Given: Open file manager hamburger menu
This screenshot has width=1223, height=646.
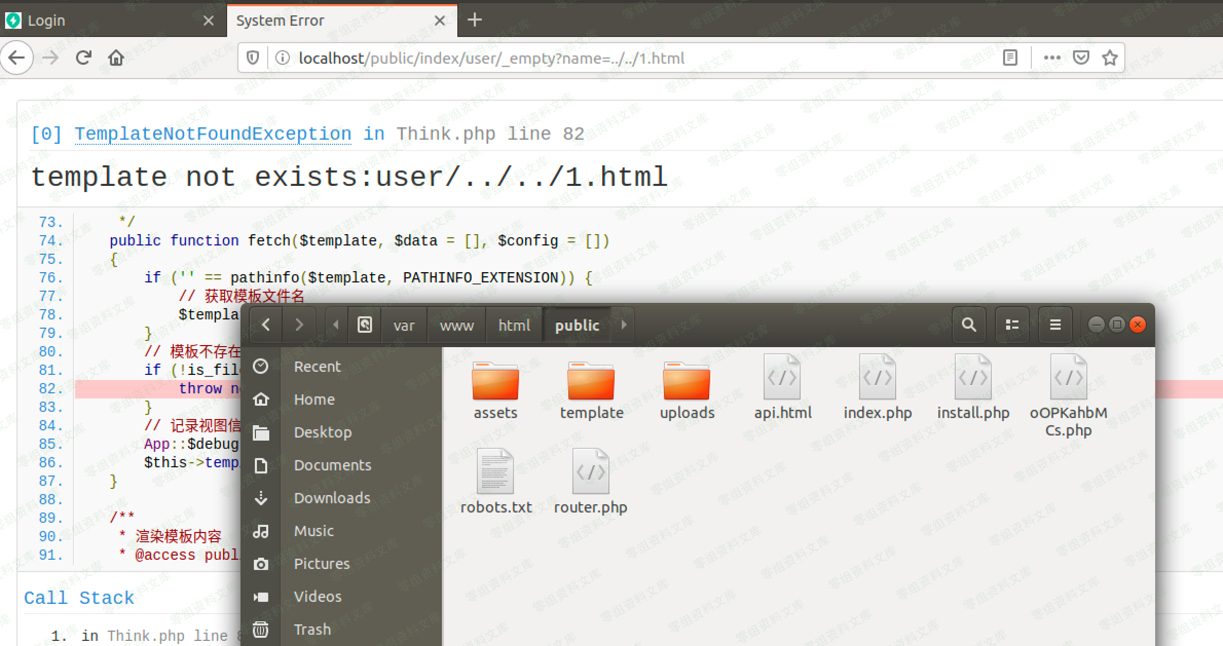Looking at the screenshot, I should point(1055,325).
